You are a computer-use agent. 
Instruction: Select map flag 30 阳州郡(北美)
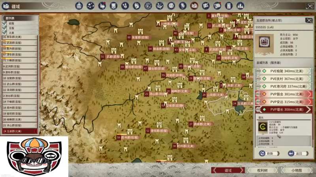(184, 146)
